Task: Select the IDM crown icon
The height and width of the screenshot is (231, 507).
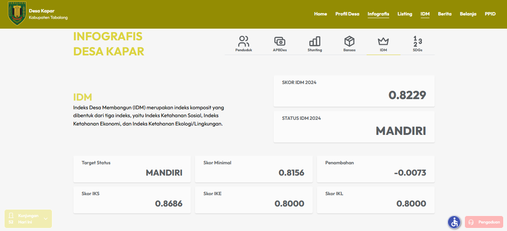Action: click(383, 41)
